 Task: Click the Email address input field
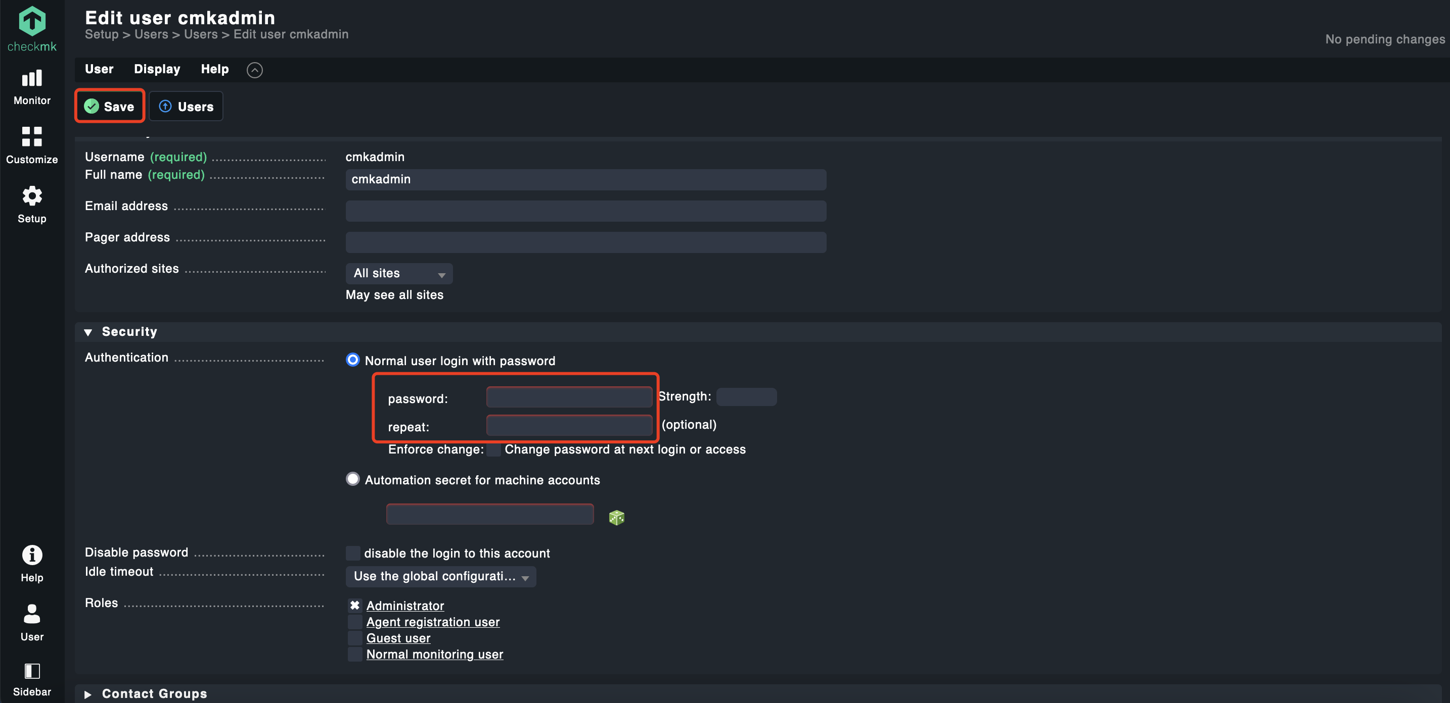(585, 211)
